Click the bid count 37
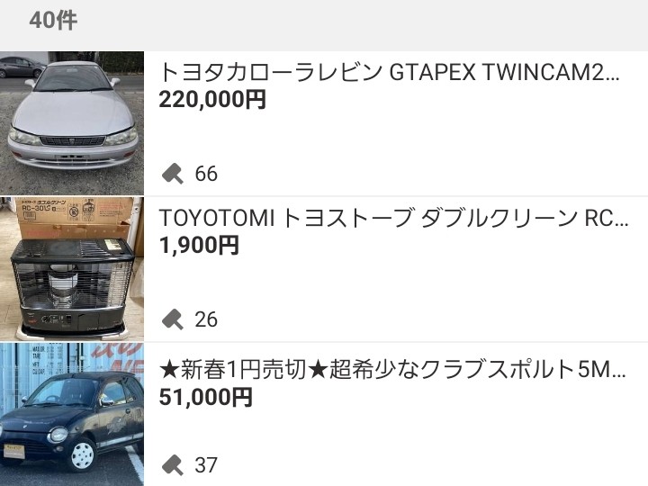The image size is (648, 486). [x=206, y=465]
